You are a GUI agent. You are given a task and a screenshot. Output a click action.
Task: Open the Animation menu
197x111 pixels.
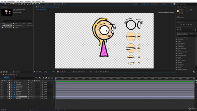point(28,2)
